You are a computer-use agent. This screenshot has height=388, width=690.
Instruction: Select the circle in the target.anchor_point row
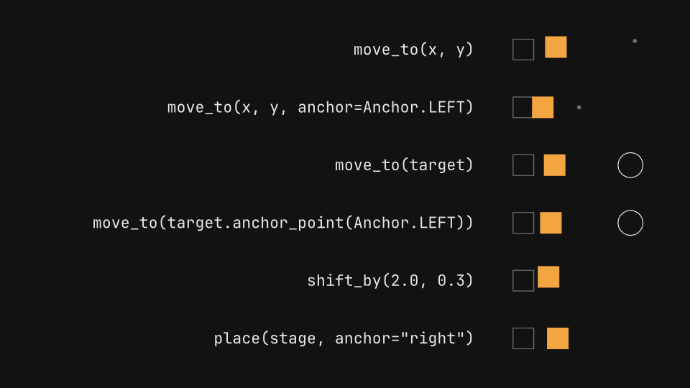[x=630, y=223]
